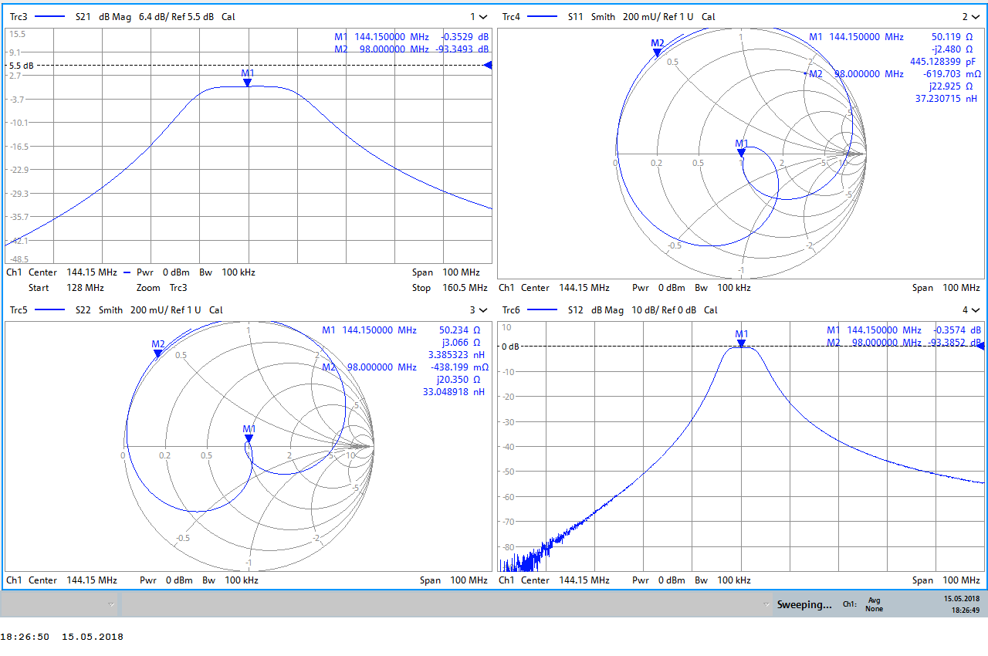
Task: Select marker M2 triangle on S22 Smith chart
Action: pyautogui.click(x=157, y=353)
